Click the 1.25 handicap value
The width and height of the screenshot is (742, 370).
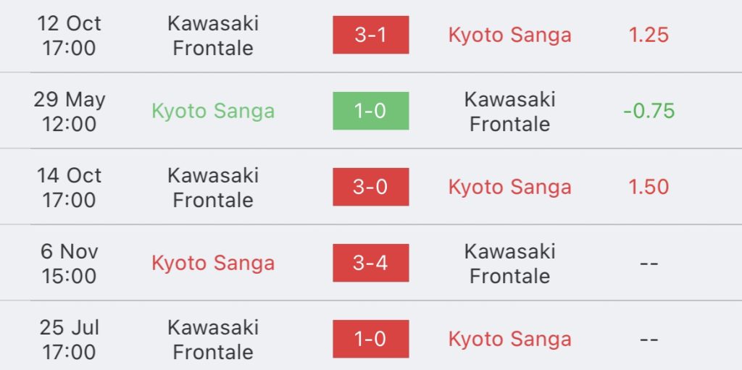click(649, 35)
